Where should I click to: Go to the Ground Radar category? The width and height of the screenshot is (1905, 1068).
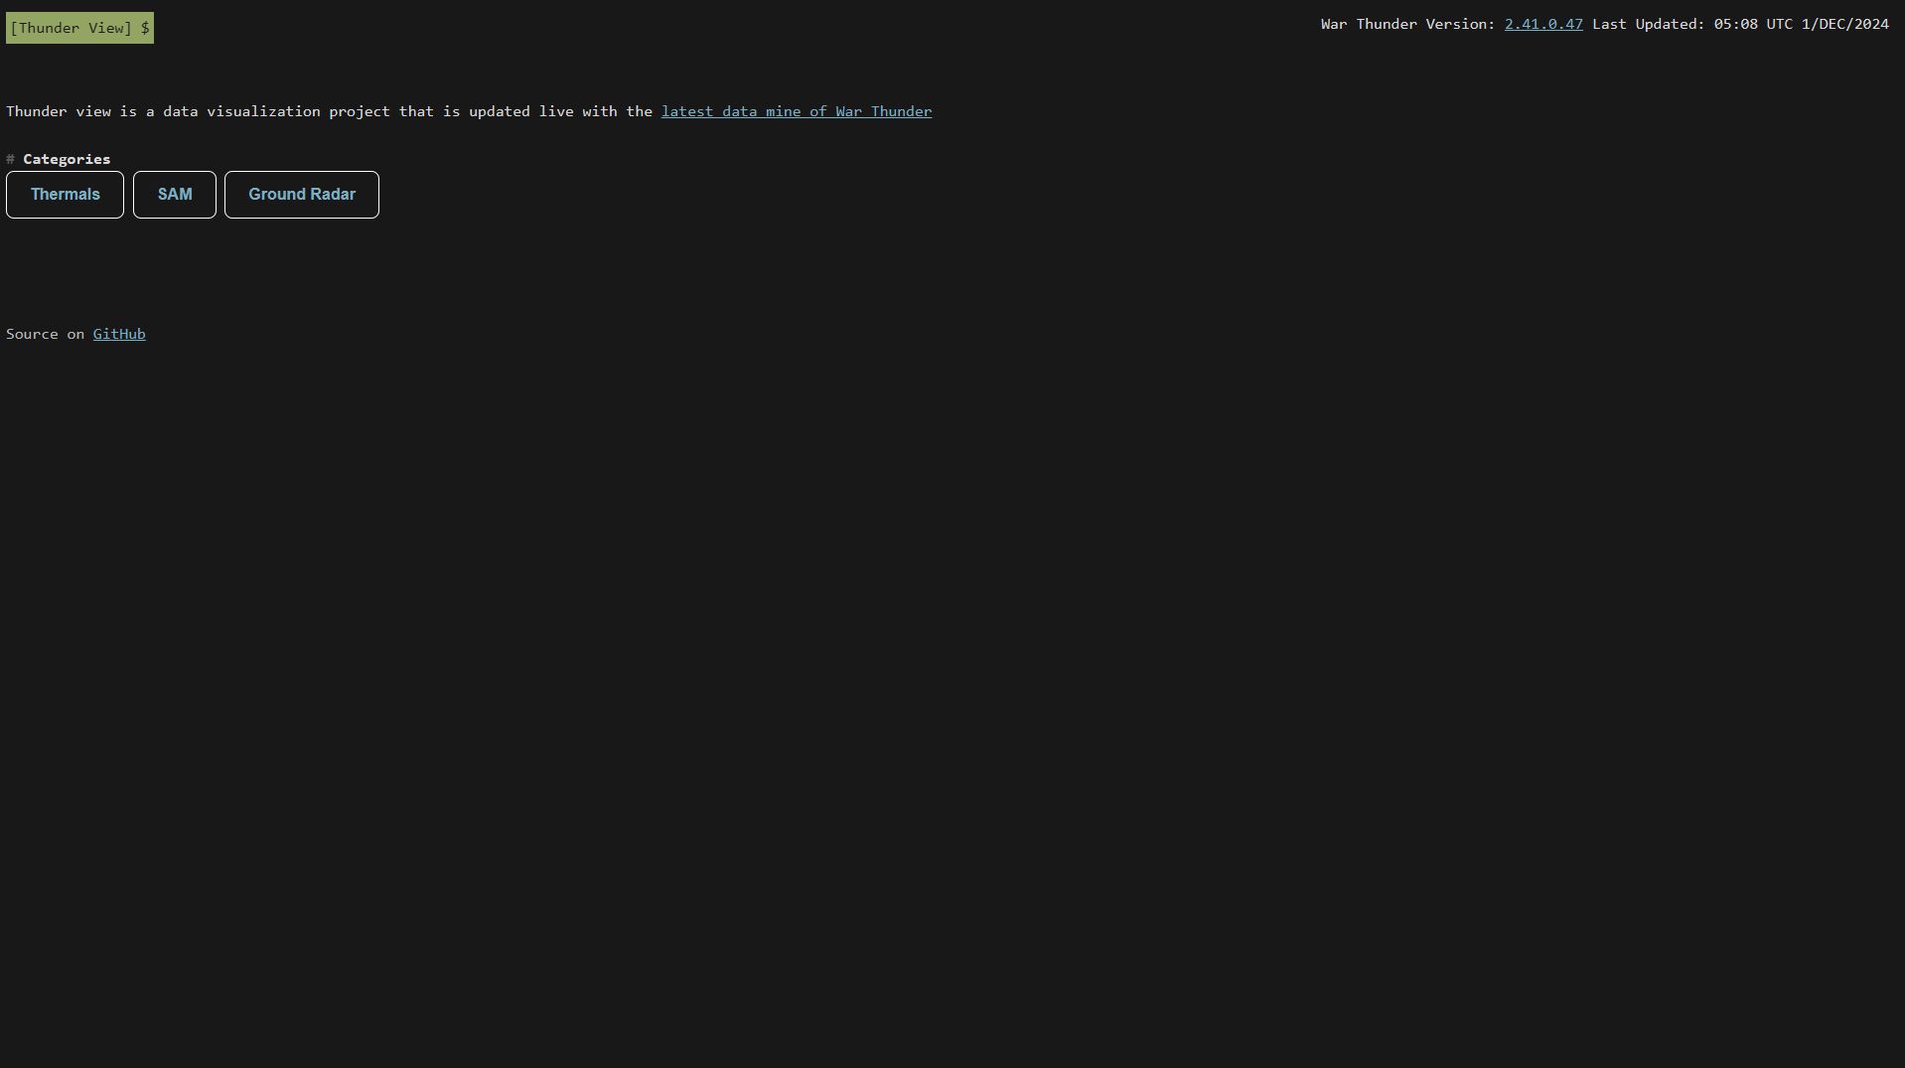point(301,195)
